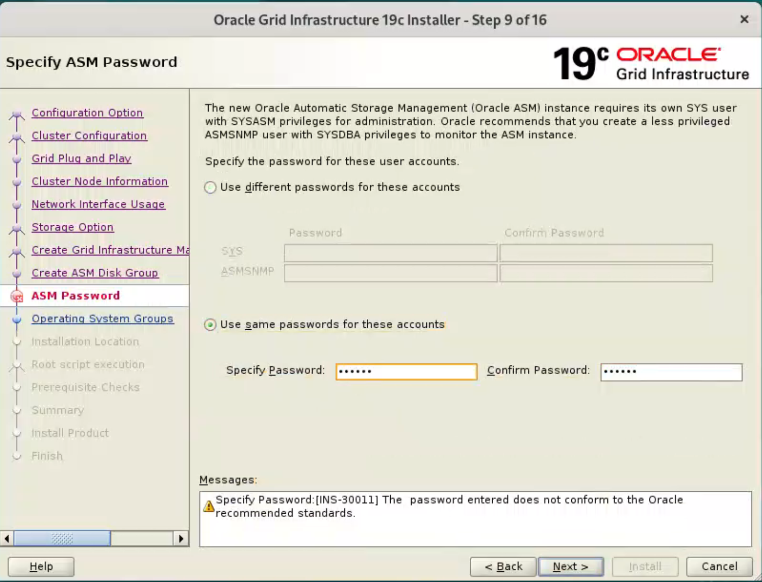The image size is (762, 582).
Task: Click the warning icon in Messages box
Action: tap(209, 506)
